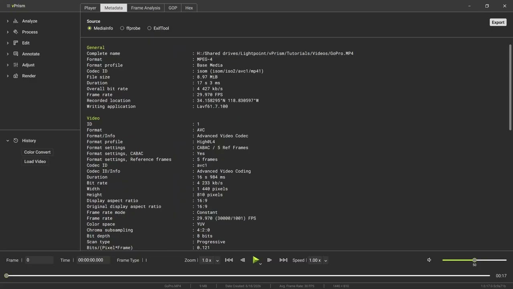The height and width of the screenshot is (289, 513).
Task: Jump to last frame
Action: tap(283, 260)
